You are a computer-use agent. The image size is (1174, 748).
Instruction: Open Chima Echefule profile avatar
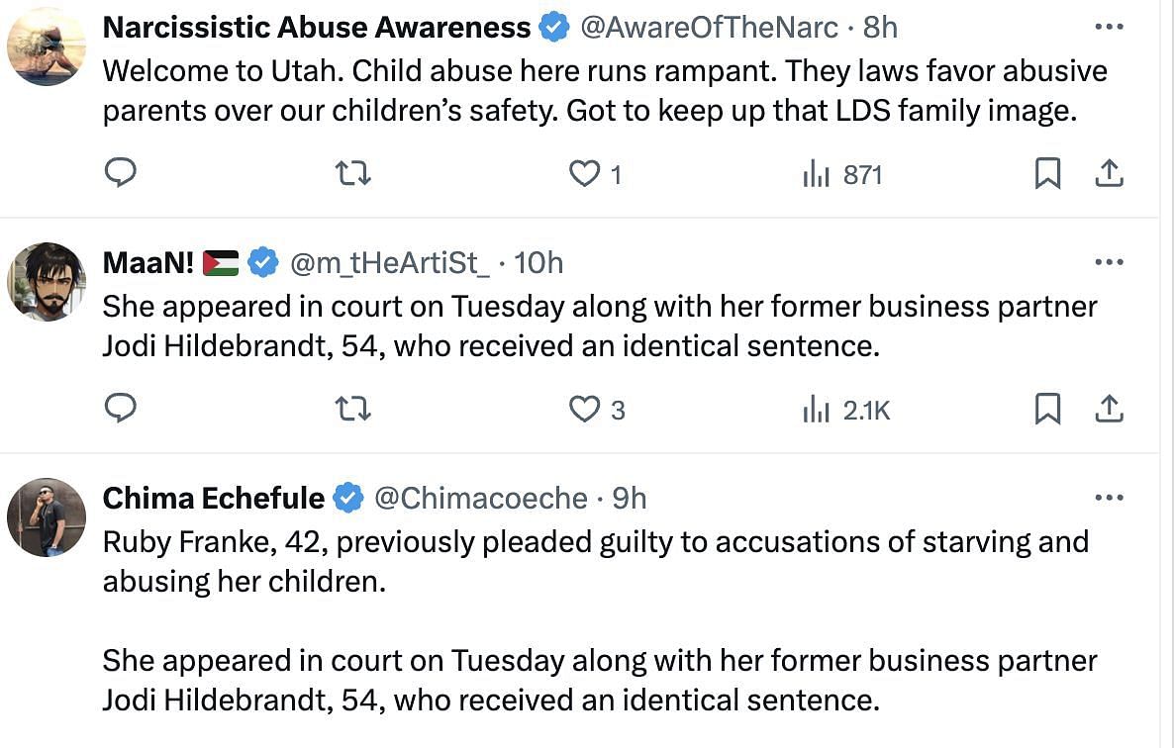click(x=47, y=517)
